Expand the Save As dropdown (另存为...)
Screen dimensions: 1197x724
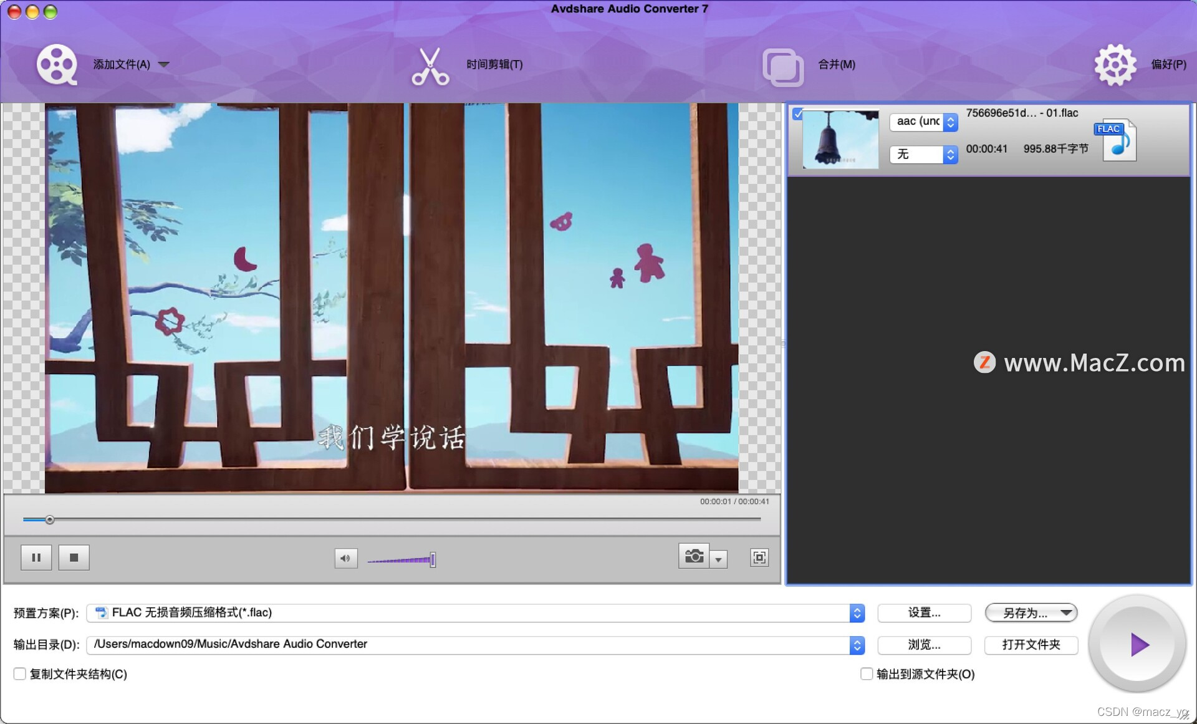(x=1066, y=613)
